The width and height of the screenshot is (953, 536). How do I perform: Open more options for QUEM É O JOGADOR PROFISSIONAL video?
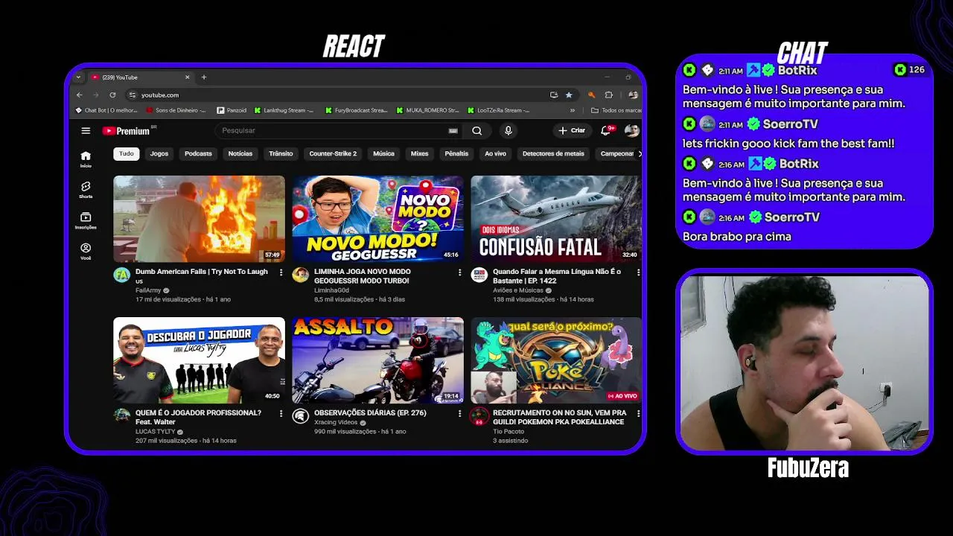point(281,413)
